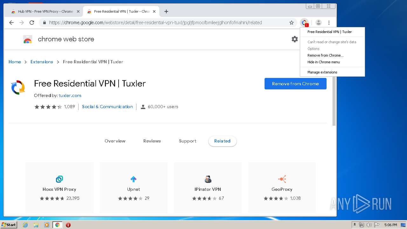Click the Chrome taskbar icon
Screen dimensions: 407x229
tap(58, 225)
